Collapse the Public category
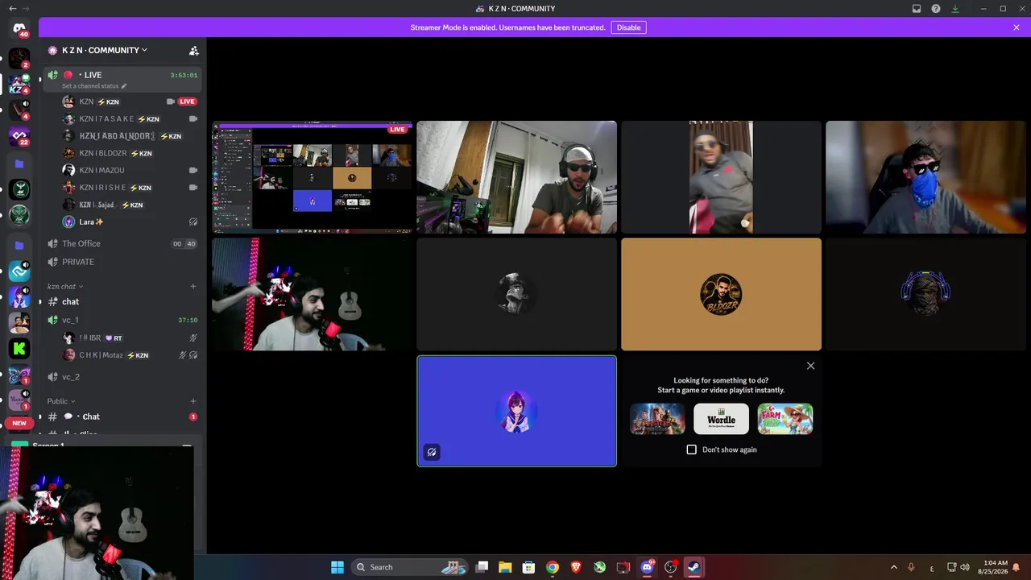This screenshot has width=1031, height=580. (x=60, y=401)
